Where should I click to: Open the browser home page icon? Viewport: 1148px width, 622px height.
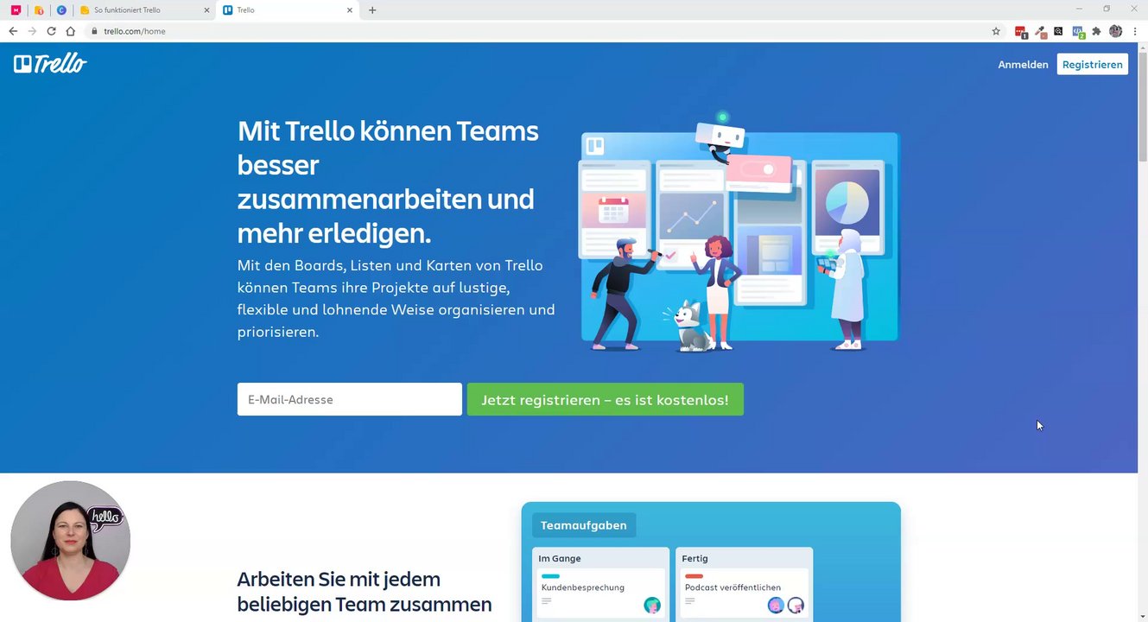71,31
